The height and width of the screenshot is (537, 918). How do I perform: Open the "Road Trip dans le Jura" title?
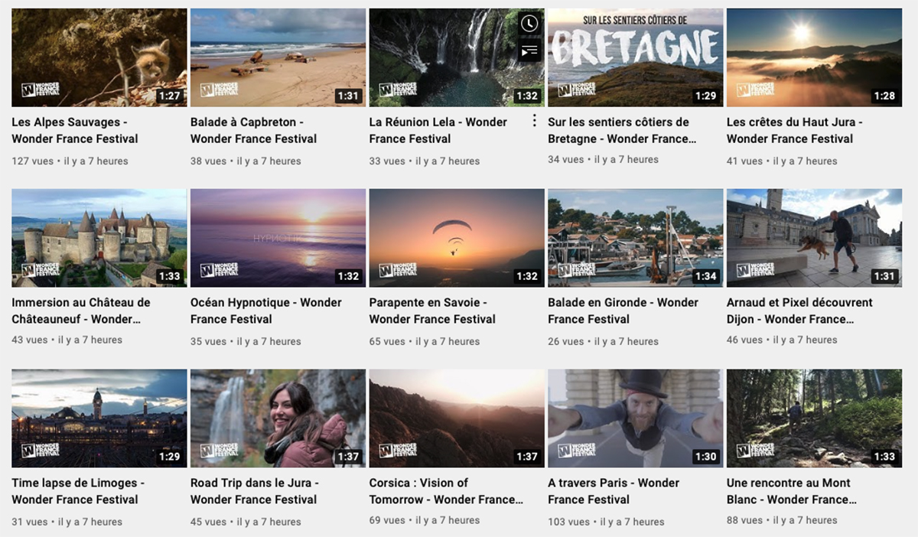point(255,491)
